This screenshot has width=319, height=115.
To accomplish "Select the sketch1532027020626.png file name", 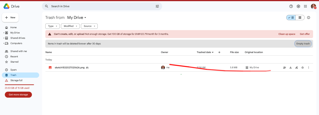I will pyautogui.click(x=70, y=68).
